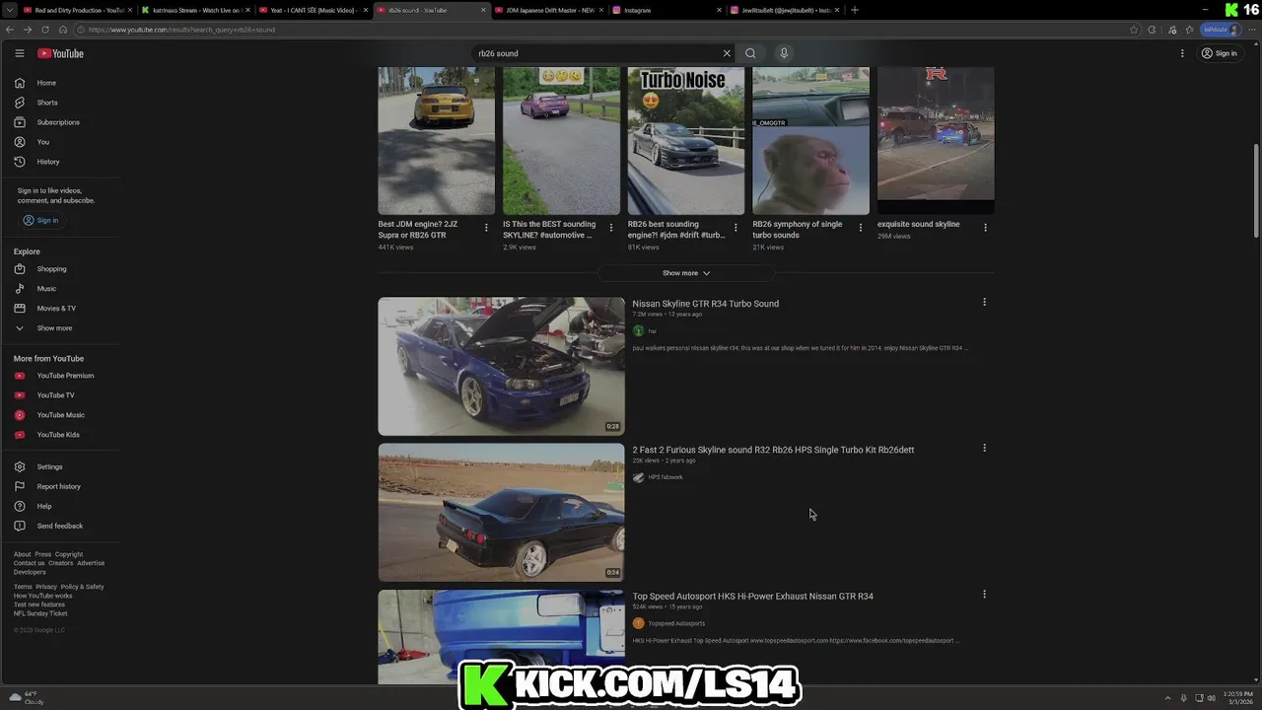This screenshot has height=710, width=1262.
Task: Start voice search with the microphone
Action: click(784, 53)
